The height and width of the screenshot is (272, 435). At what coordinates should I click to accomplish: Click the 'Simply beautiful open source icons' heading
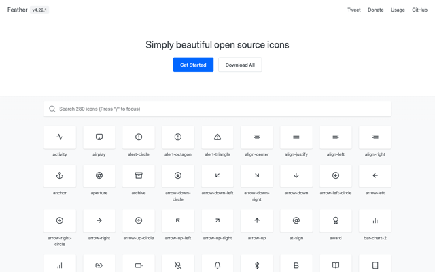point(217,45)
